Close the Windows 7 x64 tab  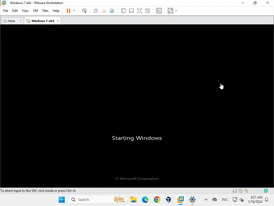58,21
